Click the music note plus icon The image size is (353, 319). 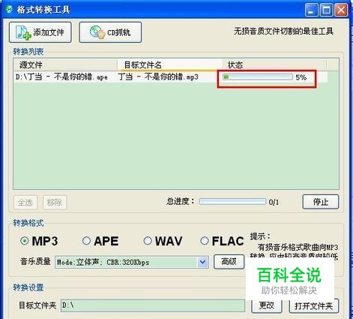pyautogui.click(x=22, y=32)
